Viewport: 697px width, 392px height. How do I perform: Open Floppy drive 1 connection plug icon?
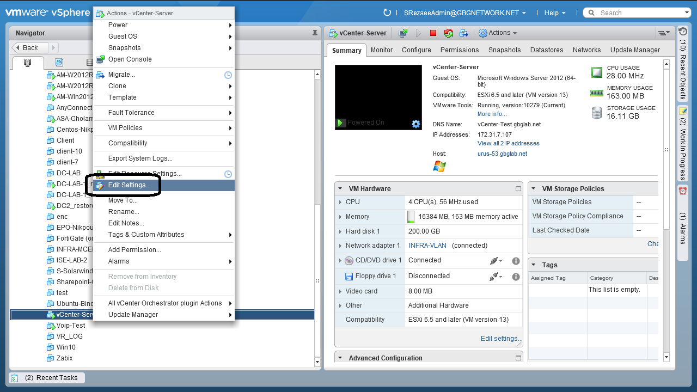(494, 277)
